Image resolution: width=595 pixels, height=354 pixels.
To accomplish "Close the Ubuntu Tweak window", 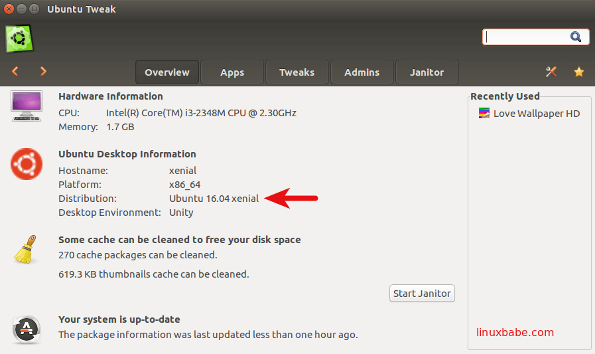I will [9, 9].
